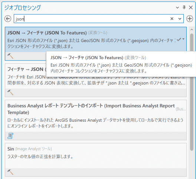Close the Geoprocessing pane
Image resolution: width=196 pixels, height=179 pixels.
[x=191, y=7]
